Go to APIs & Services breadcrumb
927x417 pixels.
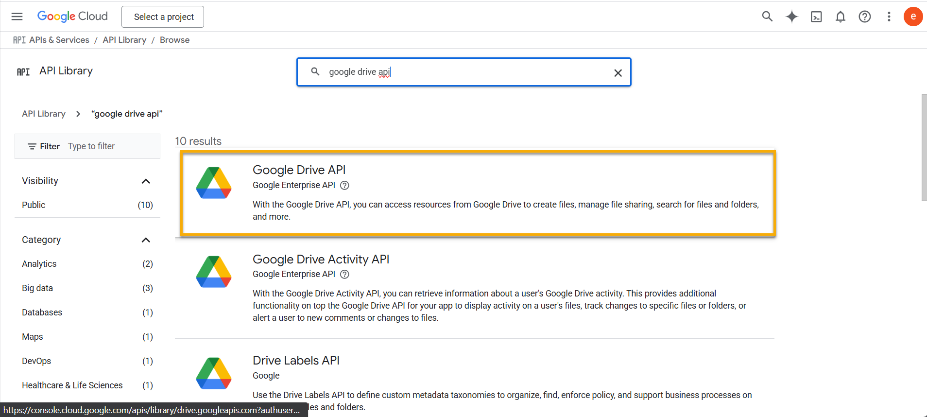pos(59,40)
